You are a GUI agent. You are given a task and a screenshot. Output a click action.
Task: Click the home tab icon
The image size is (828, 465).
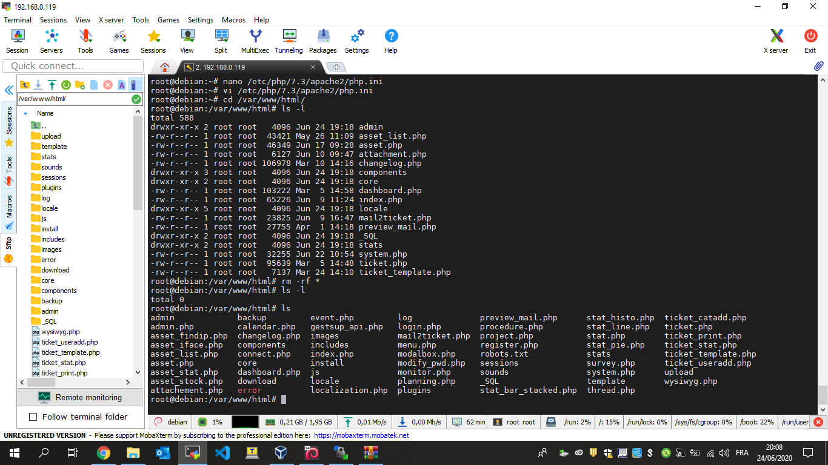point(164,67)
